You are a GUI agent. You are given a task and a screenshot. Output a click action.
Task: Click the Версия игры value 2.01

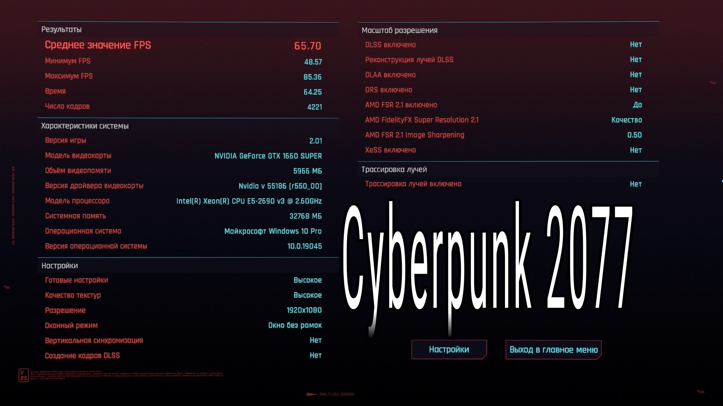316,141
